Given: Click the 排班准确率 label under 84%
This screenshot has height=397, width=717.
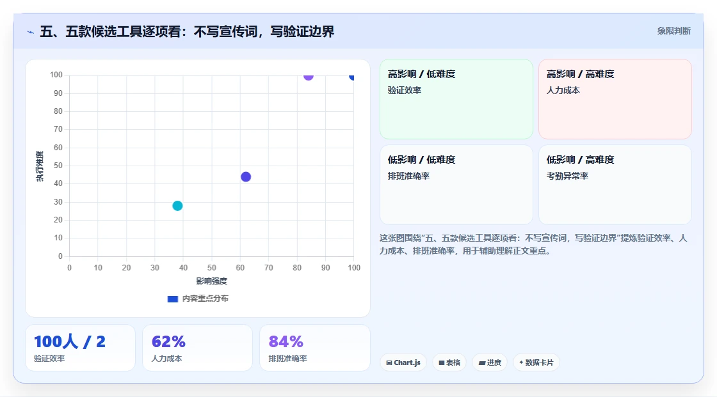Looking at the screenshot, I should (x=287, y=359).
